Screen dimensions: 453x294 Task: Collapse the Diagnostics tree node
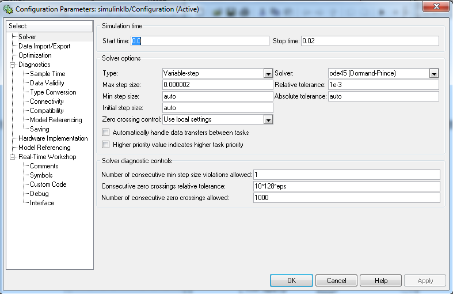(13, 65)
